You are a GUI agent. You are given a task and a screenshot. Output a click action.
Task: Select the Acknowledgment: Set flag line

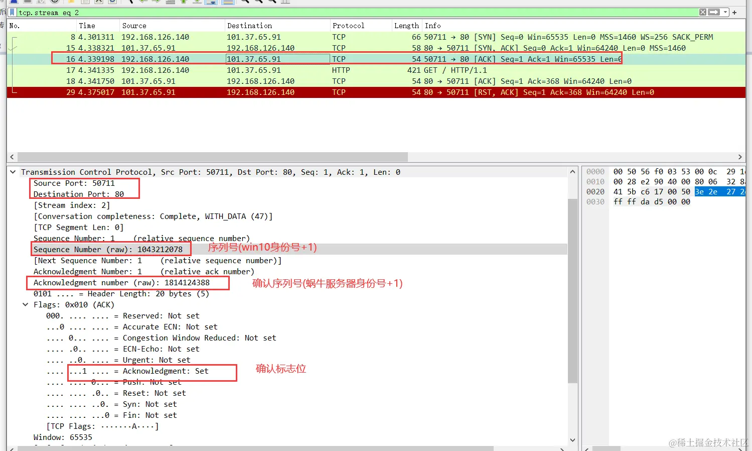[127, 371]
